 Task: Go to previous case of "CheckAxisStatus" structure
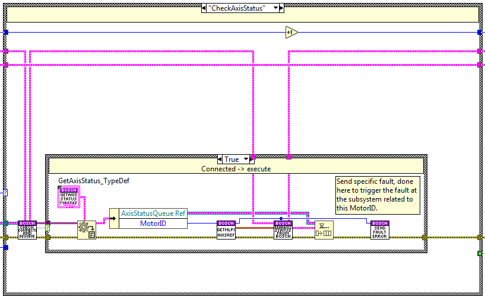pyautogui.click(x=204, y=8)
